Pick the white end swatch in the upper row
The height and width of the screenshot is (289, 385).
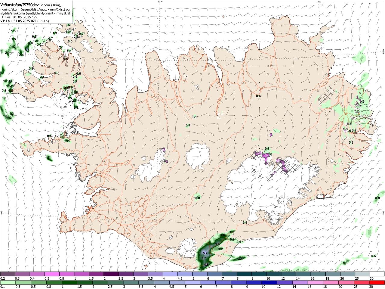tap(377, 274)
